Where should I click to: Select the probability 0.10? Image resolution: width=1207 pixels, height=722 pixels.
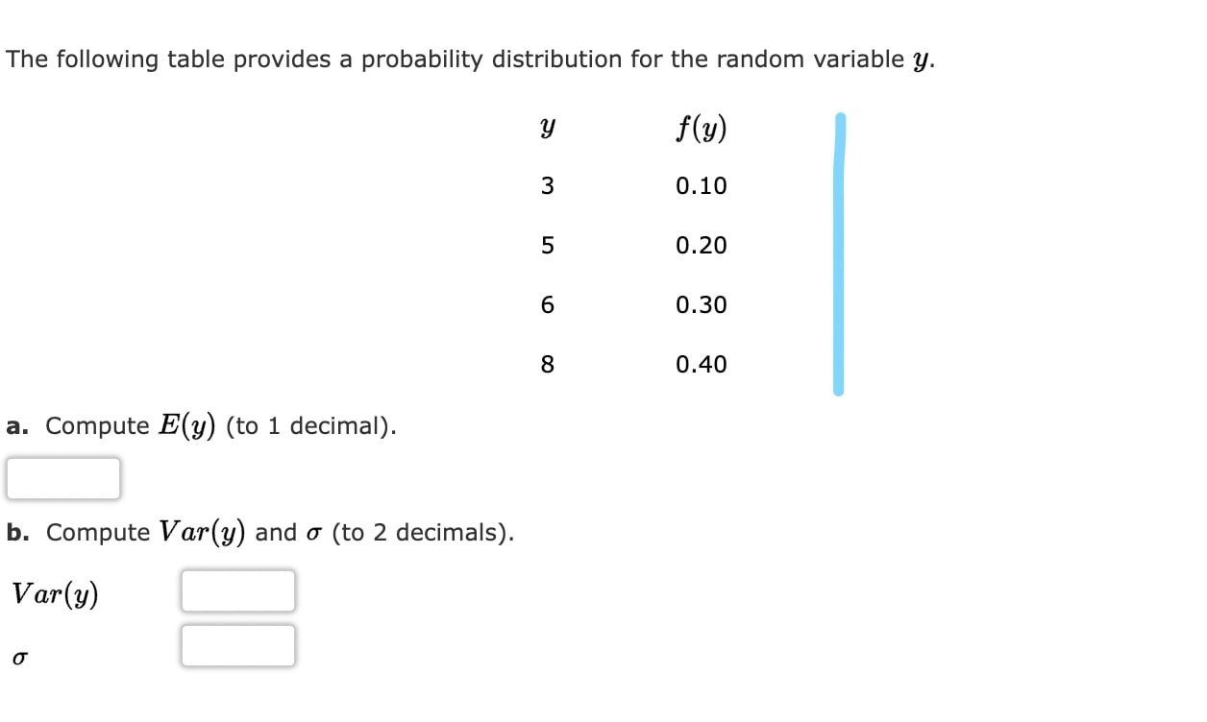coord(700,186)
